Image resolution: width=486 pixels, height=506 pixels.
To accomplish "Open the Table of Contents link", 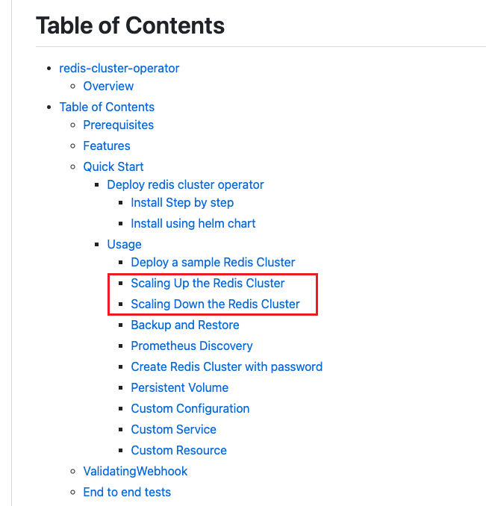I will [107, 107].
